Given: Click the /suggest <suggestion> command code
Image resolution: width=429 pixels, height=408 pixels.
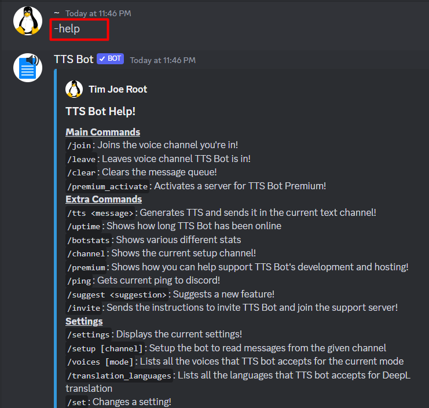Looking at the screenshot, I should coord(117,295).
